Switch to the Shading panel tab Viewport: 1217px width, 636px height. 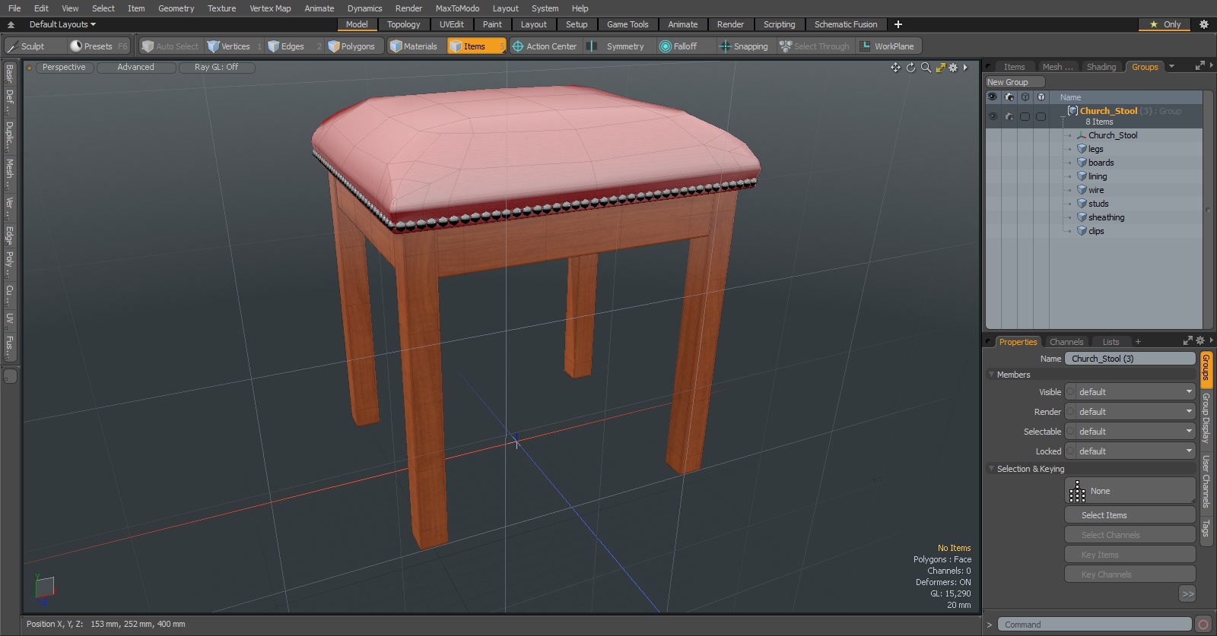1101,67
